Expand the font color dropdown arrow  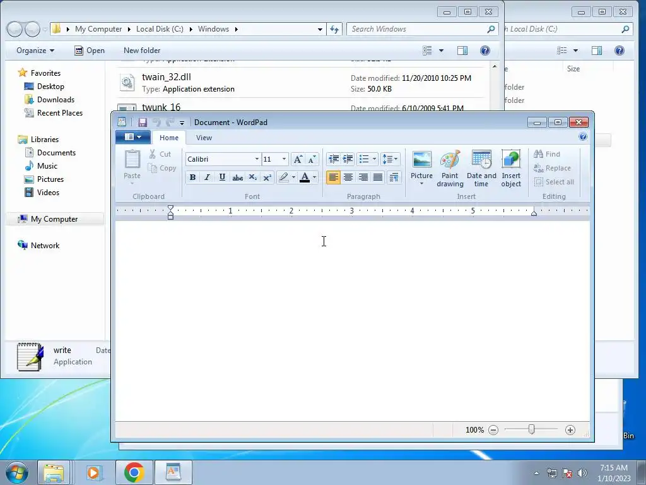click(x=314, y=177)
